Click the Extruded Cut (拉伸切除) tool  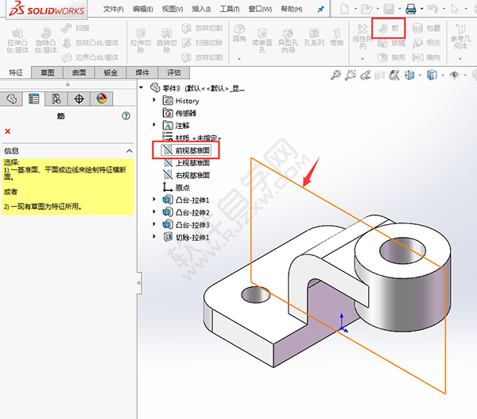pos(141,41)
